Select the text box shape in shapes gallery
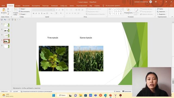Viewport: 174px width, 98px height. [x=110, y=9]
